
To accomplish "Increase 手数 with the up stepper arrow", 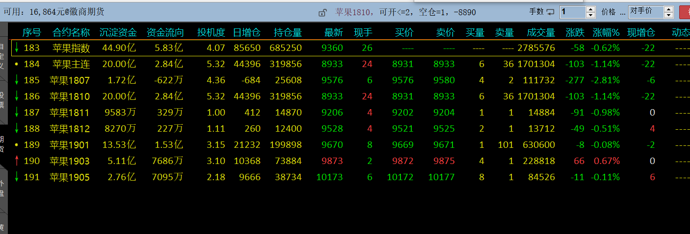I will pyautogui.click(x=590, y=9).
